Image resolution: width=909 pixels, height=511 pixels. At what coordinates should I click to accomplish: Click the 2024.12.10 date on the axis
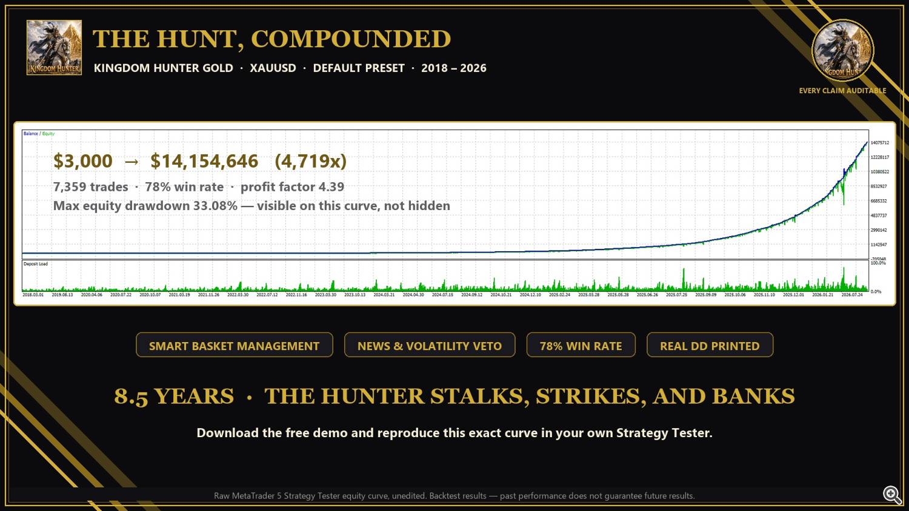[x=530, y=295]
